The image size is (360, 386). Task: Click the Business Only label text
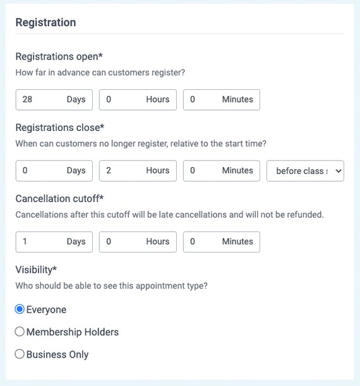[57, 354]
